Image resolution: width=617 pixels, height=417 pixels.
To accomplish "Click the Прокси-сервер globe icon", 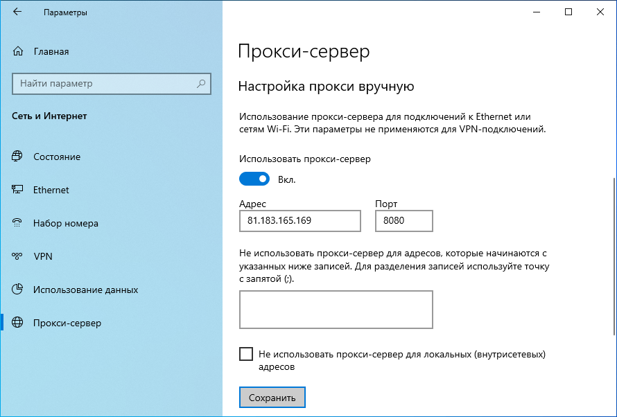I will [x=17, y=323].
